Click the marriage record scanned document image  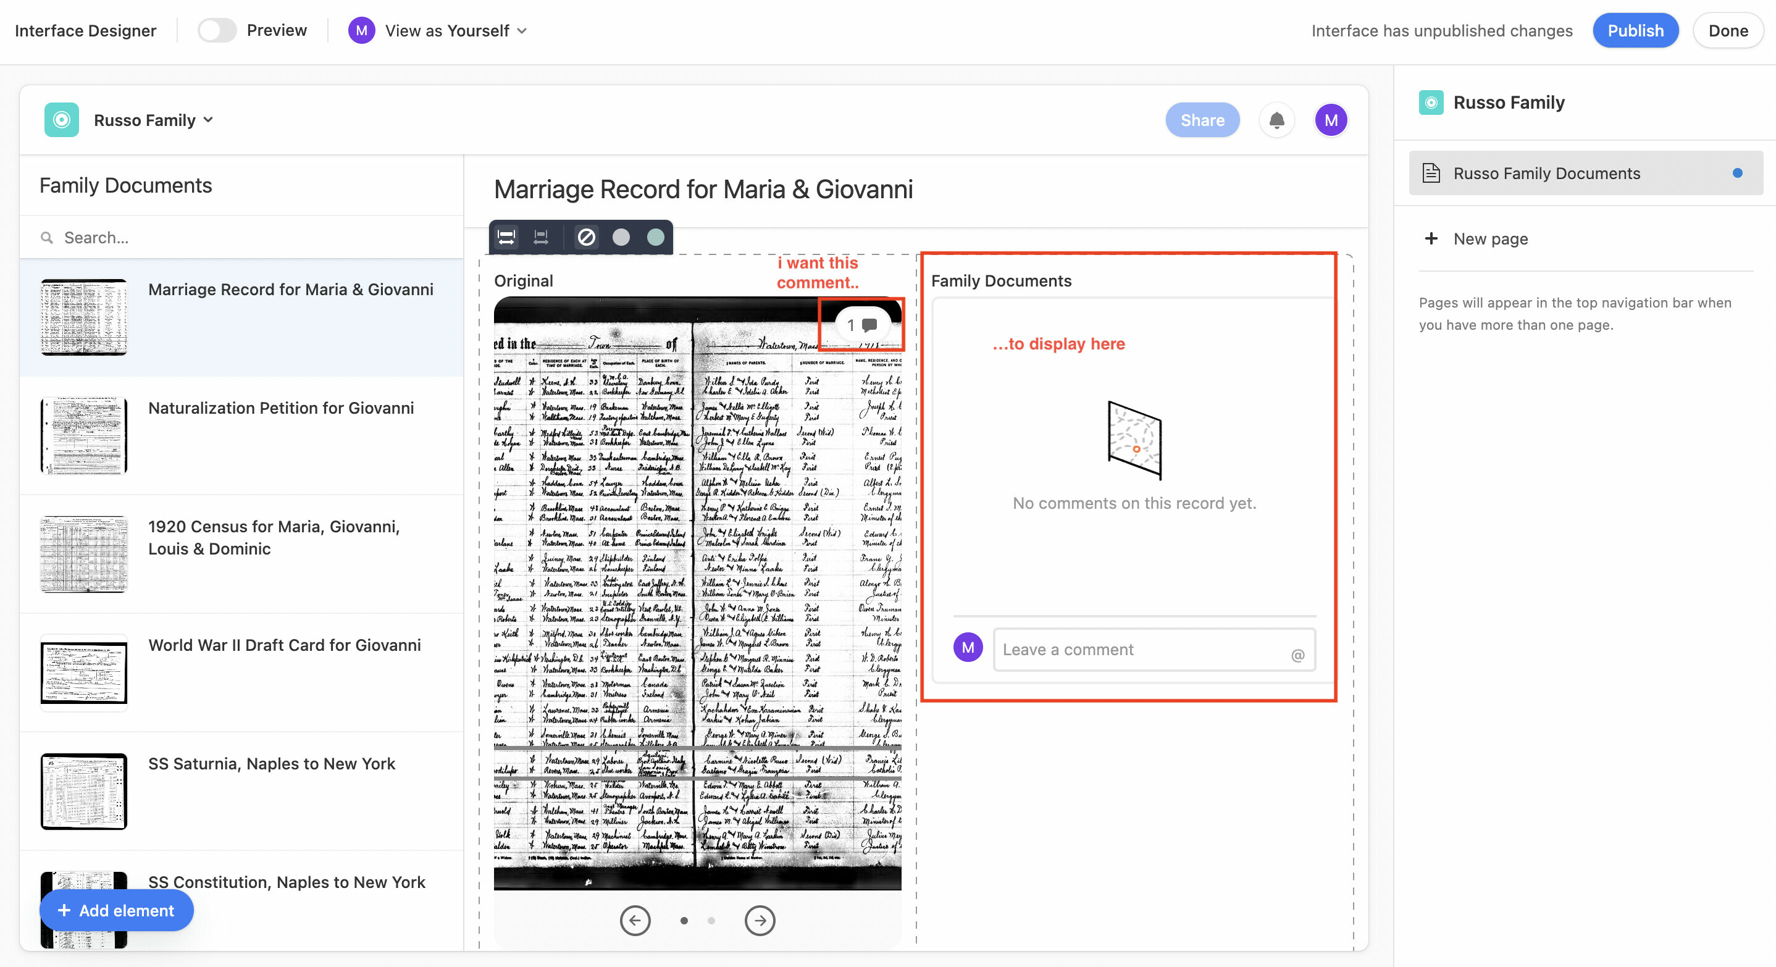tap(697, 593)
